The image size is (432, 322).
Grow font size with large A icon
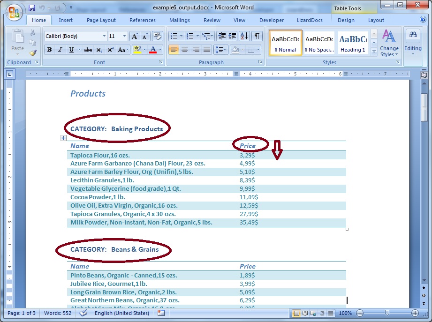(x=135, y=36)
